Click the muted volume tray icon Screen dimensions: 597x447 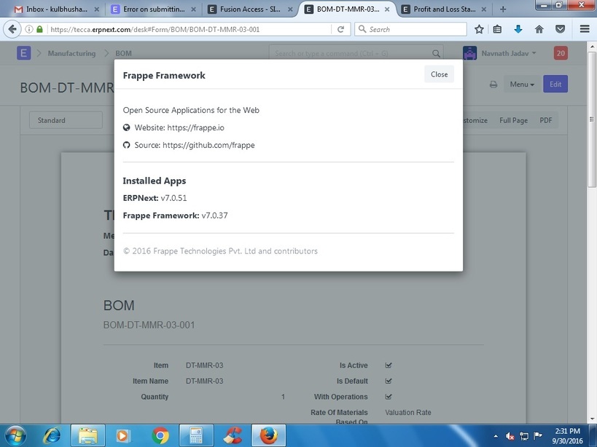[x=510, y=436]
